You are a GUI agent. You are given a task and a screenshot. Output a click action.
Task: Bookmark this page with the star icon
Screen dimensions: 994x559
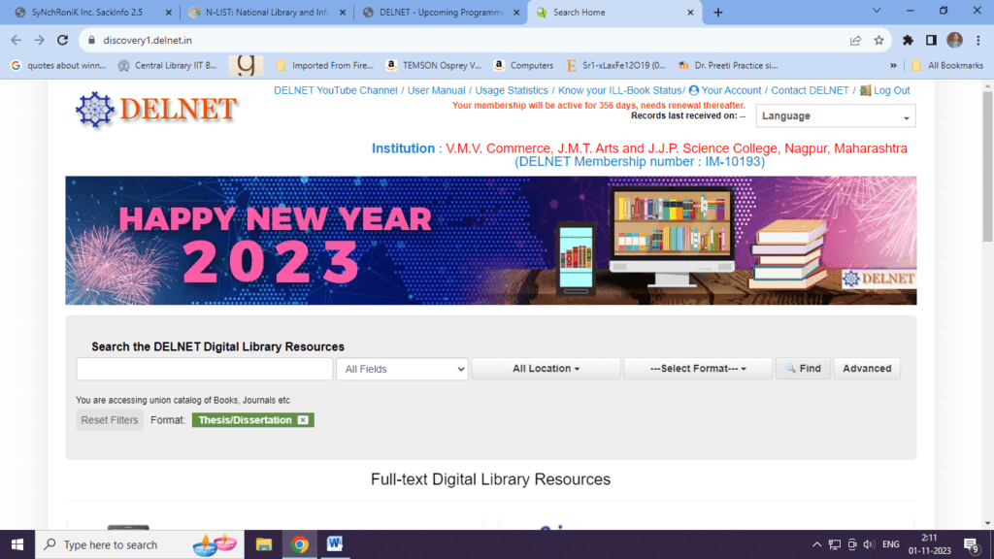click(878, 40)
